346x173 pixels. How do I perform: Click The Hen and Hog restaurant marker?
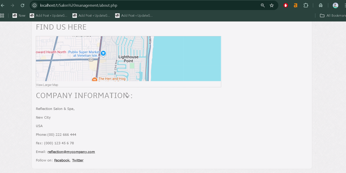point(95,79)
